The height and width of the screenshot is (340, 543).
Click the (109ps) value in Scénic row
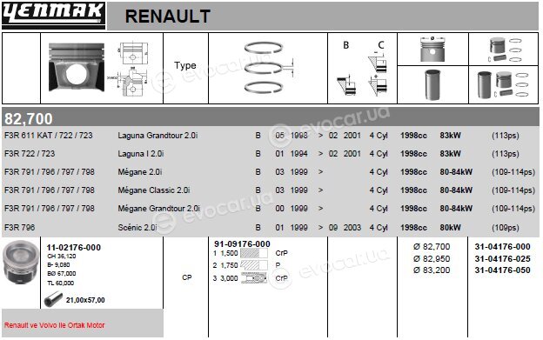[506, 228]
